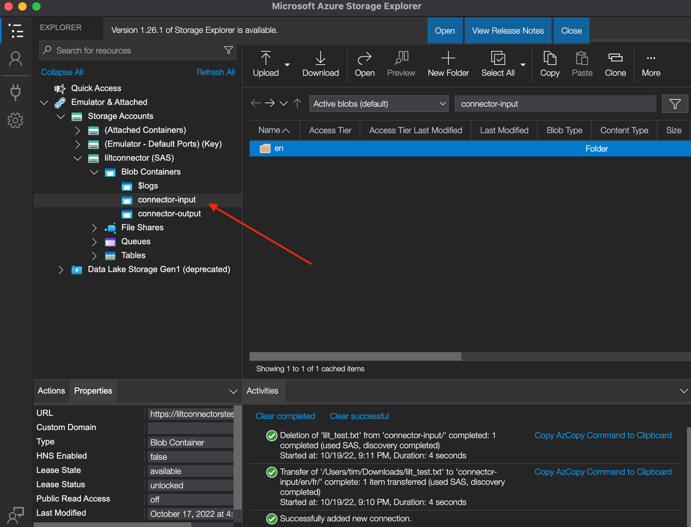The image size is (691, 527).
Task: Go up one folder level arrow
Action: 297,103
